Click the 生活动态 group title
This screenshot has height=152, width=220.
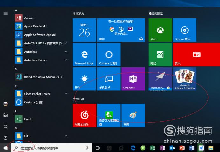79,14
